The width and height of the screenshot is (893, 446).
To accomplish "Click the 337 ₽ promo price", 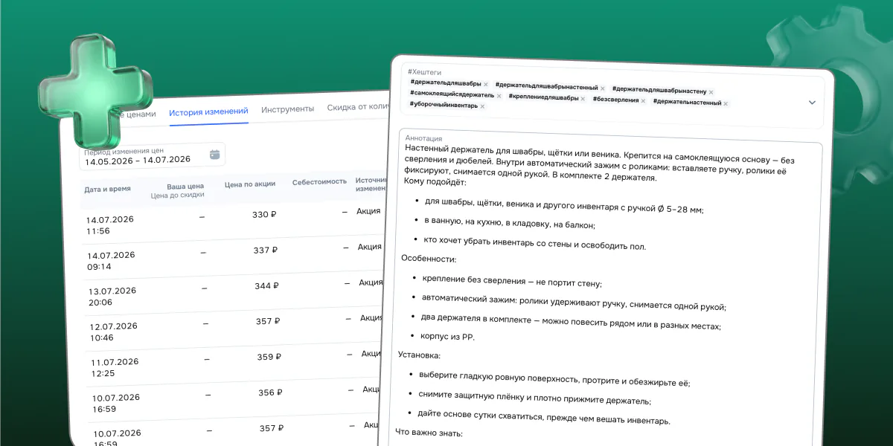I will click(x=266, y=250).
